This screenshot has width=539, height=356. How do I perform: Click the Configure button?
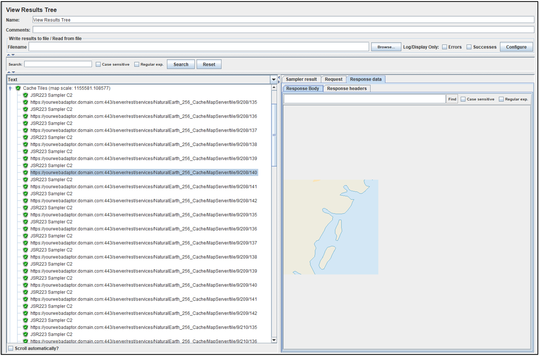pos(516,47)
